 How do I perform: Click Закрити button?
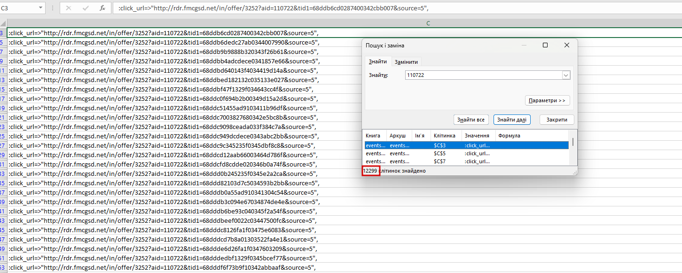click(x=557, y=120)
